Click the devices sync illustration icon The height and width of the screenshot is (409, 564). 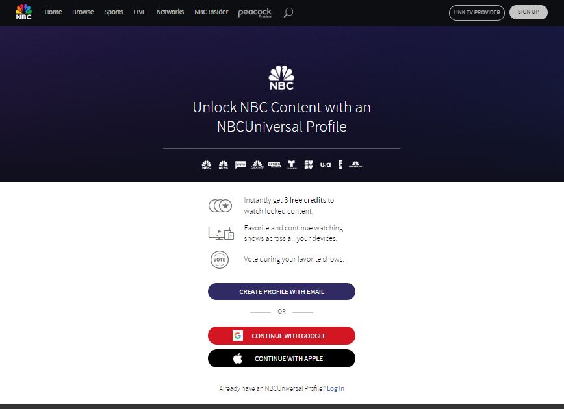point(220,232)
